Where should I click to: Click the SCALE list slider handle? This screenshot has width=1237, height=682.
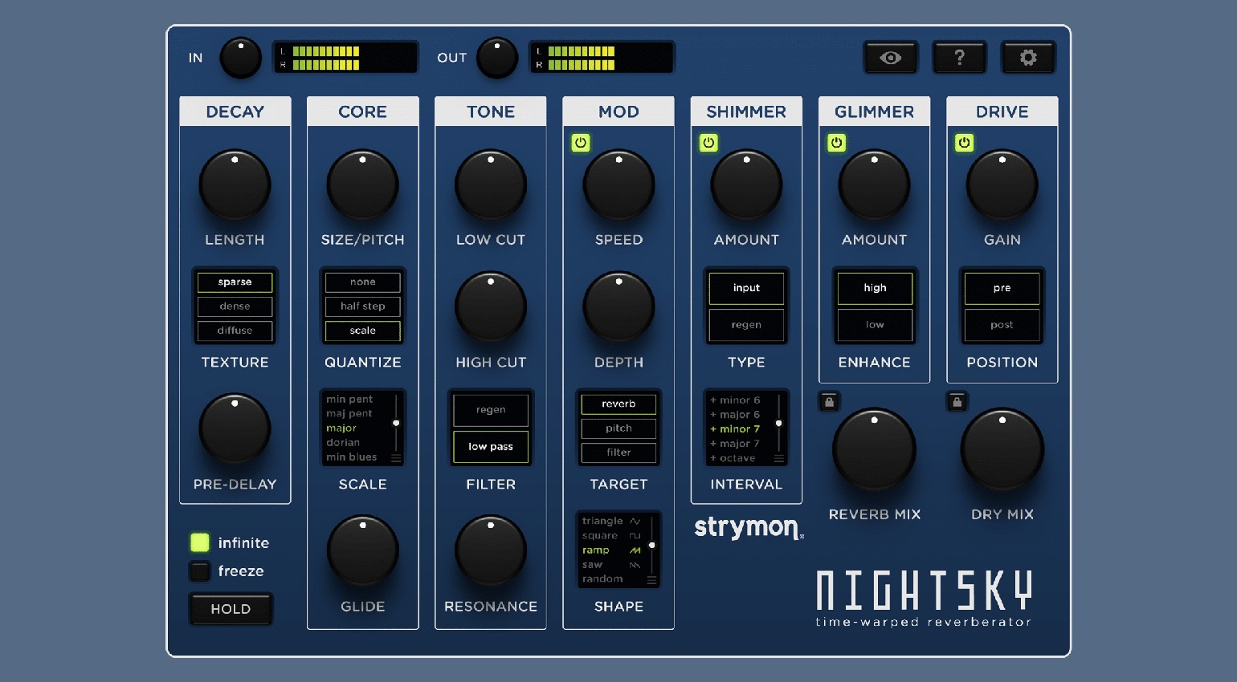tap(396, 423)
